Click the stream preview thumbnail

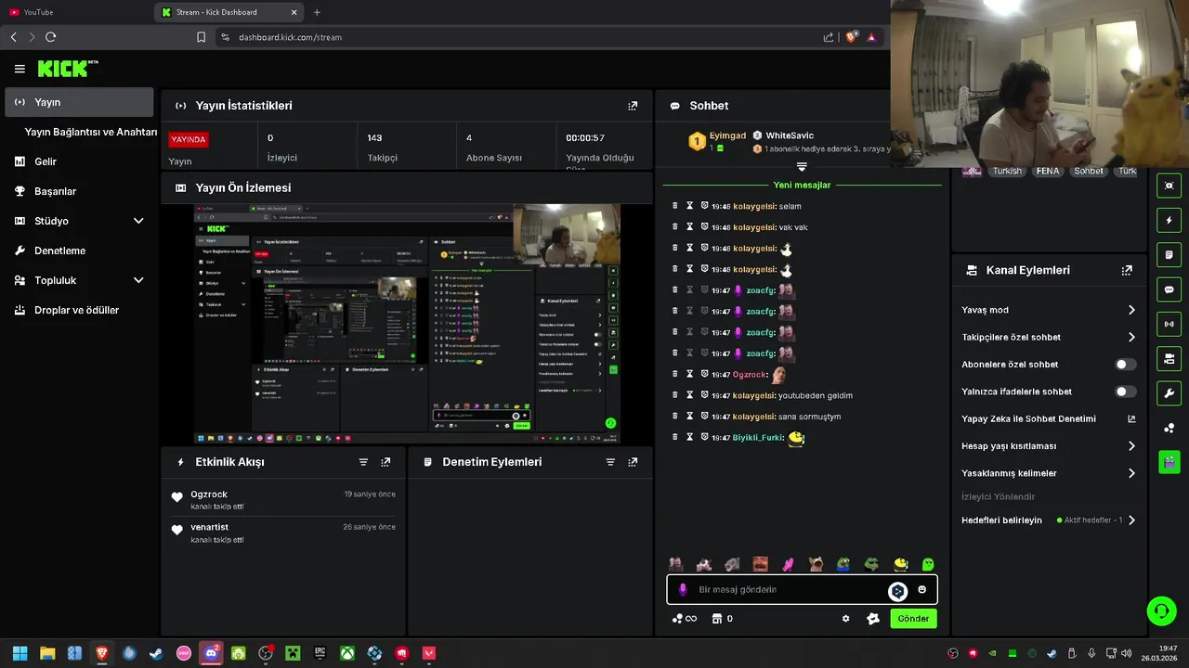click(x=407, y=323)
